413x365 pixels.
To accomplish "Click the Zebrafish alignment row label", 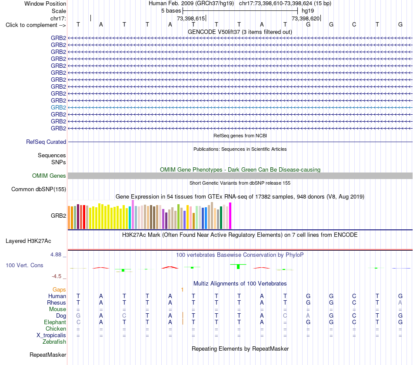I will pos(54,342).
